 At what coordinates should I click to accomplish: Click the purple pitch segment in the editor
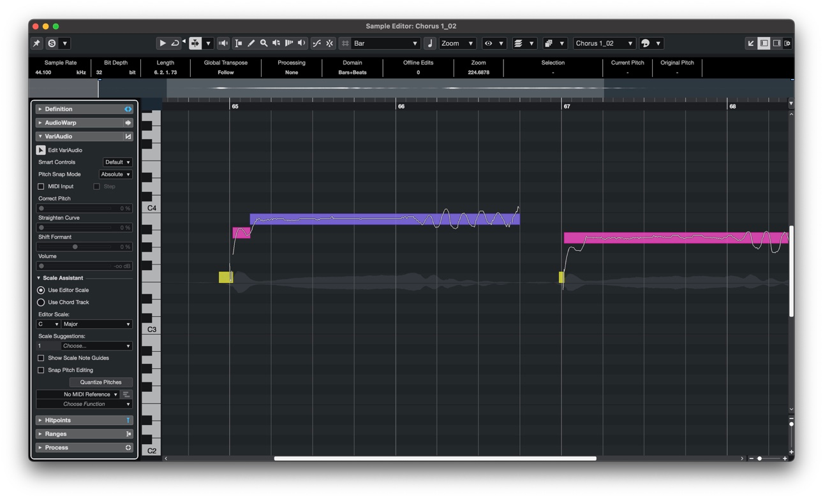click(x=383, y=219)
